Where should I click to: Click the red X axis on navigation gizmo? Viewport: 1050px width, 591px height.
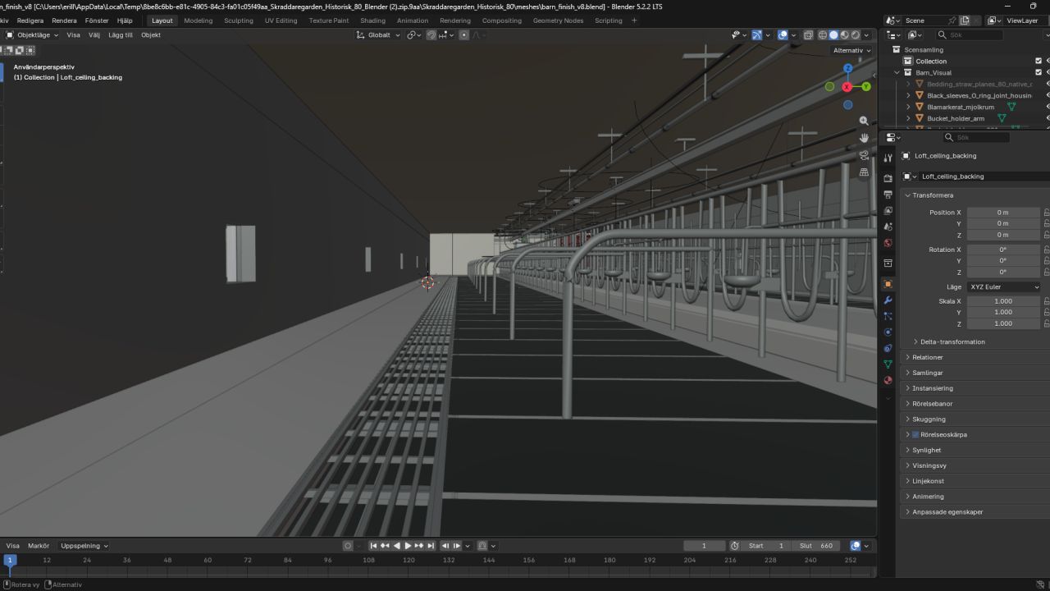pyautogui.click(x=847, y=86)
